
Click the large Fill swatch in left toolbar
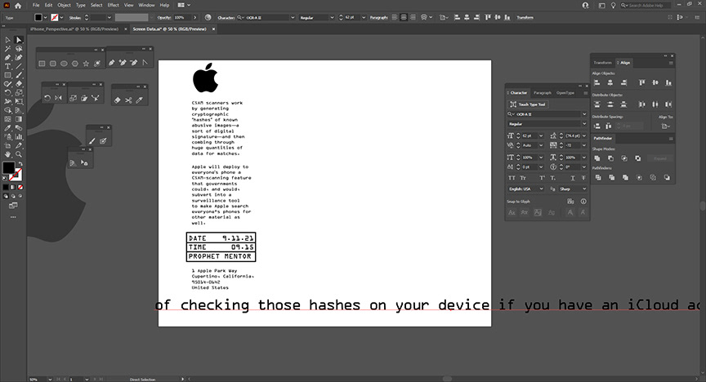[x=8, y=167]
